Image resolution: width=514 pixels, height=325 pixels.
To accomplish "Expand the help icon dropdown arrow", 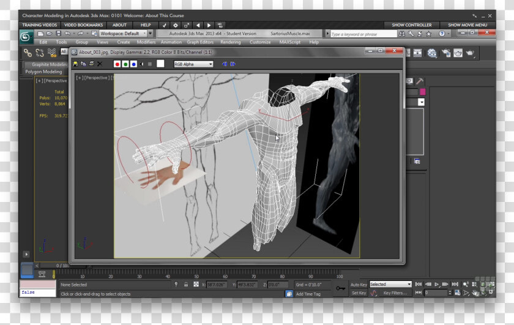I will click(x=449, y=34).
